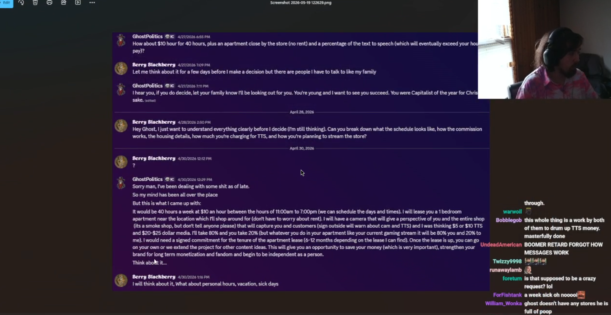Image resolution: width=611 pixels, height=315 pixels.
Task: Click the William_Wonka username in chat
Action: [x=503, y=304]
